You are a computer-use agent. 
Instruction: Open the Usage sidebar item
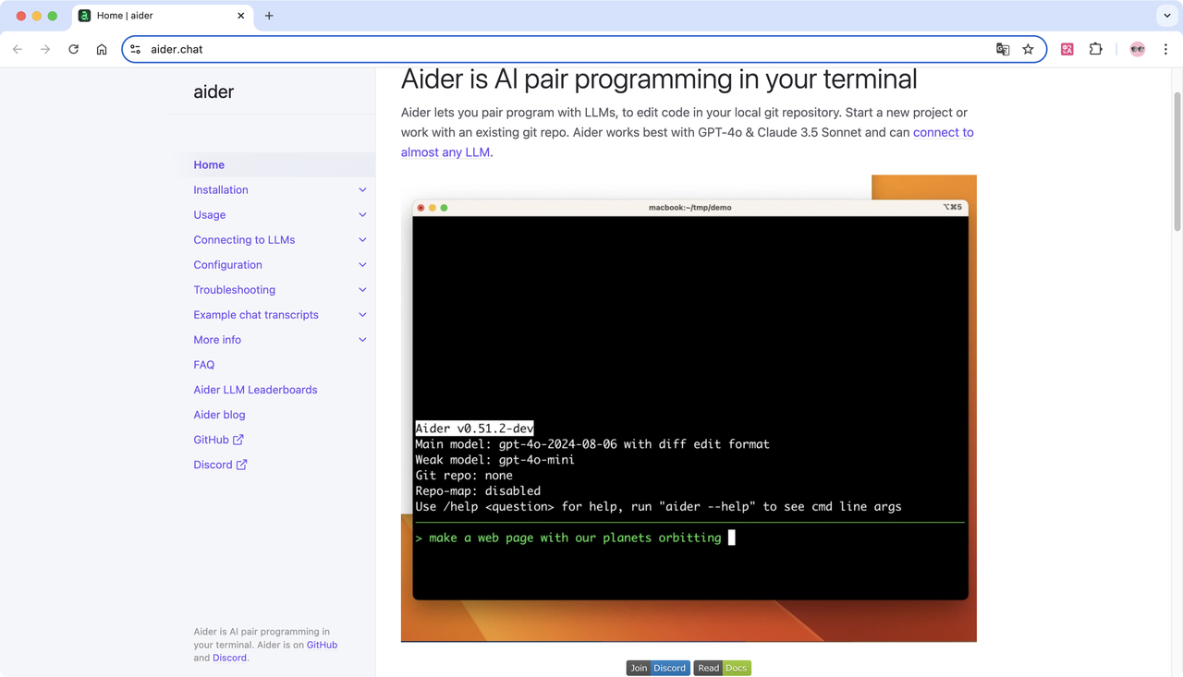tap(210, 214)
